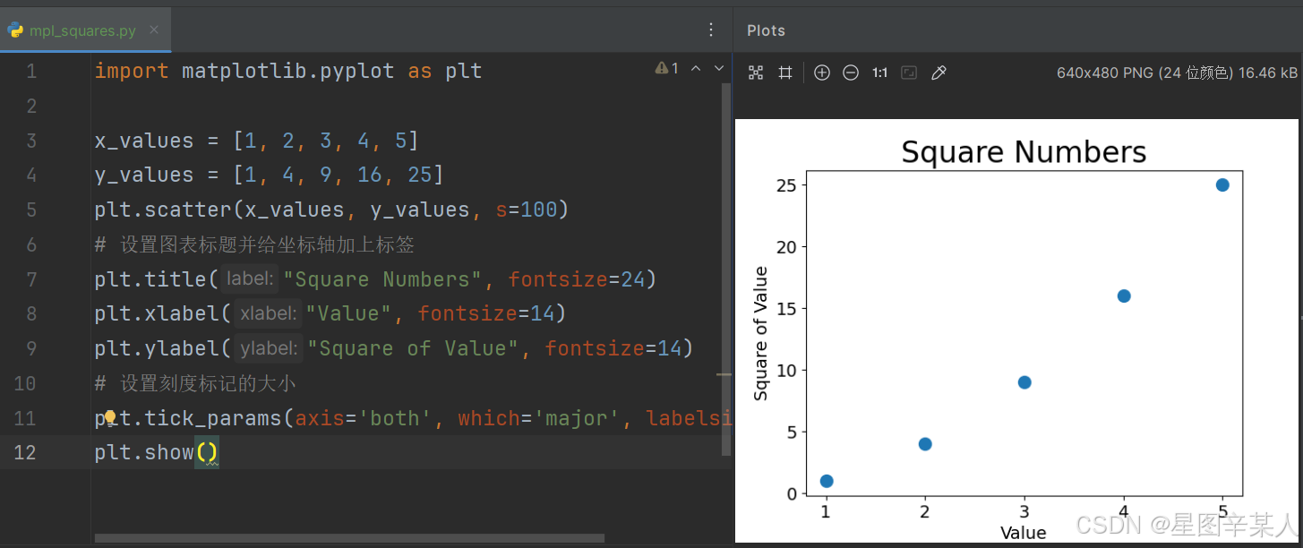Viewport: 1303px width, 548px height.
Task: Toggle transparency chessboard in Plots toolbar
Action: 756,73
